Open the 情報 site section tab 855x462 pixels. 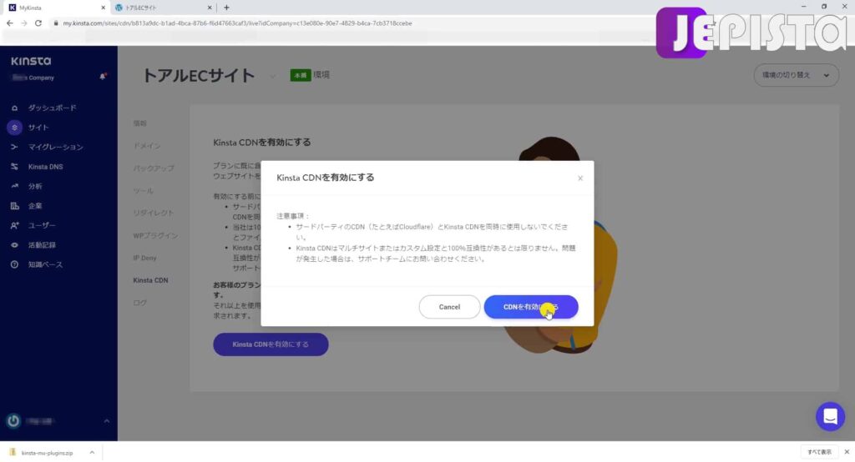pos(140,123)
